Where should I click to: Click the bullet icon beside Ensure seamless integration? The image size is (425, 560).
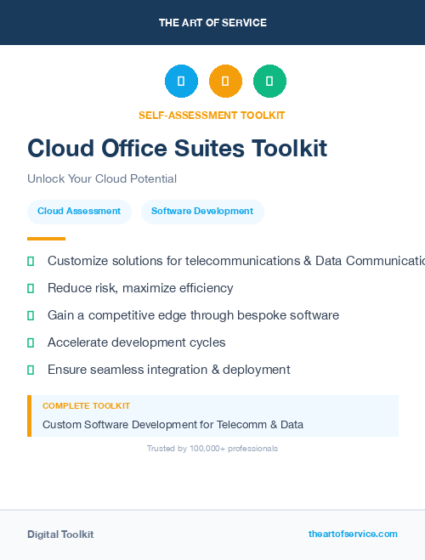[31, 370]
